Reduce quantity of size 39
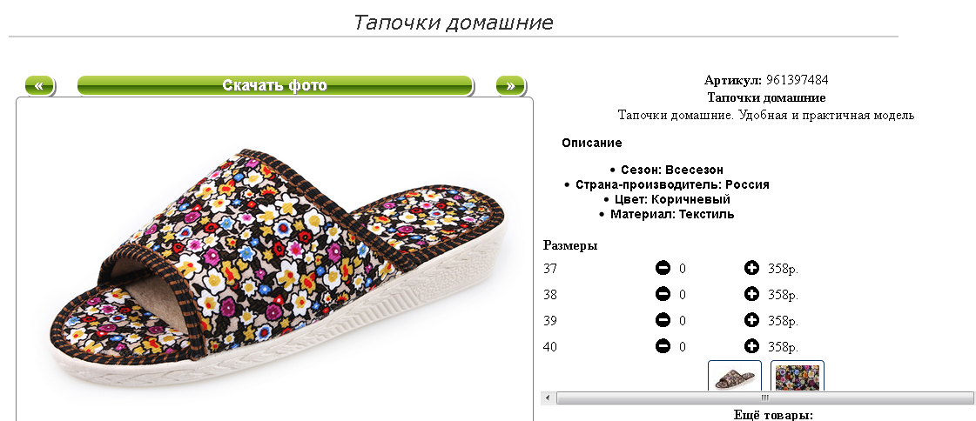This screenshot has height=421, width=976. tap(663, 320)
